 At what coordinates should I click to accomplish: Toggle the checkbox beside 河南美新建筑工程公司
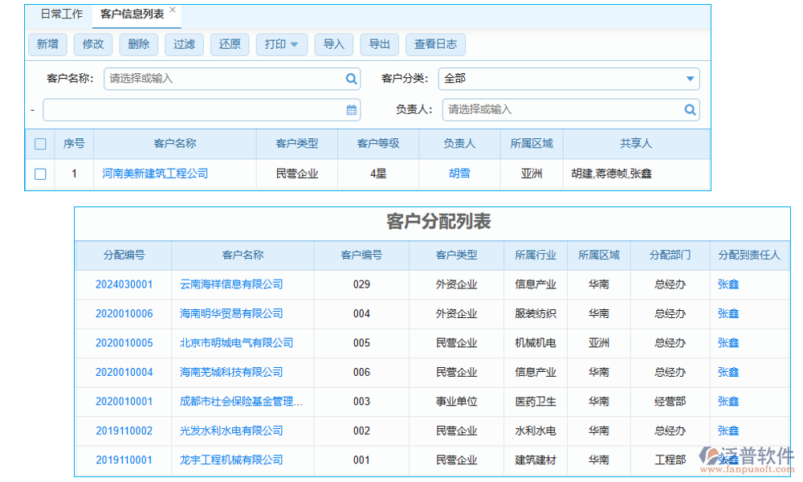(x=40, y=174)
